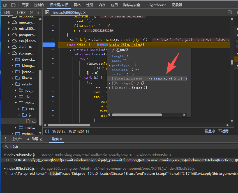Toggle the device toolbar icon
The width and height of the screenshot is (238, 193).
(13, 5)
